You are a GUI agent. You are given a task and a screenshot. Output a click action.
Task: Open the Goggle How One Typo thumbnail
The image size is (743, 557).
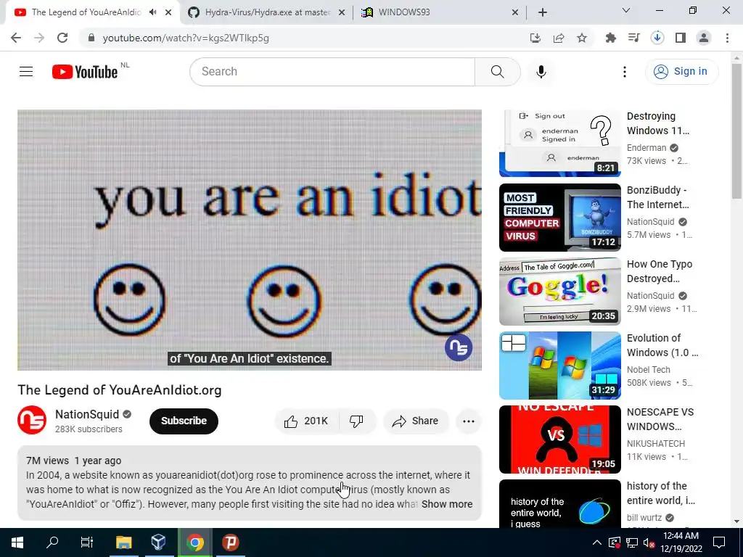click(559, 292)
